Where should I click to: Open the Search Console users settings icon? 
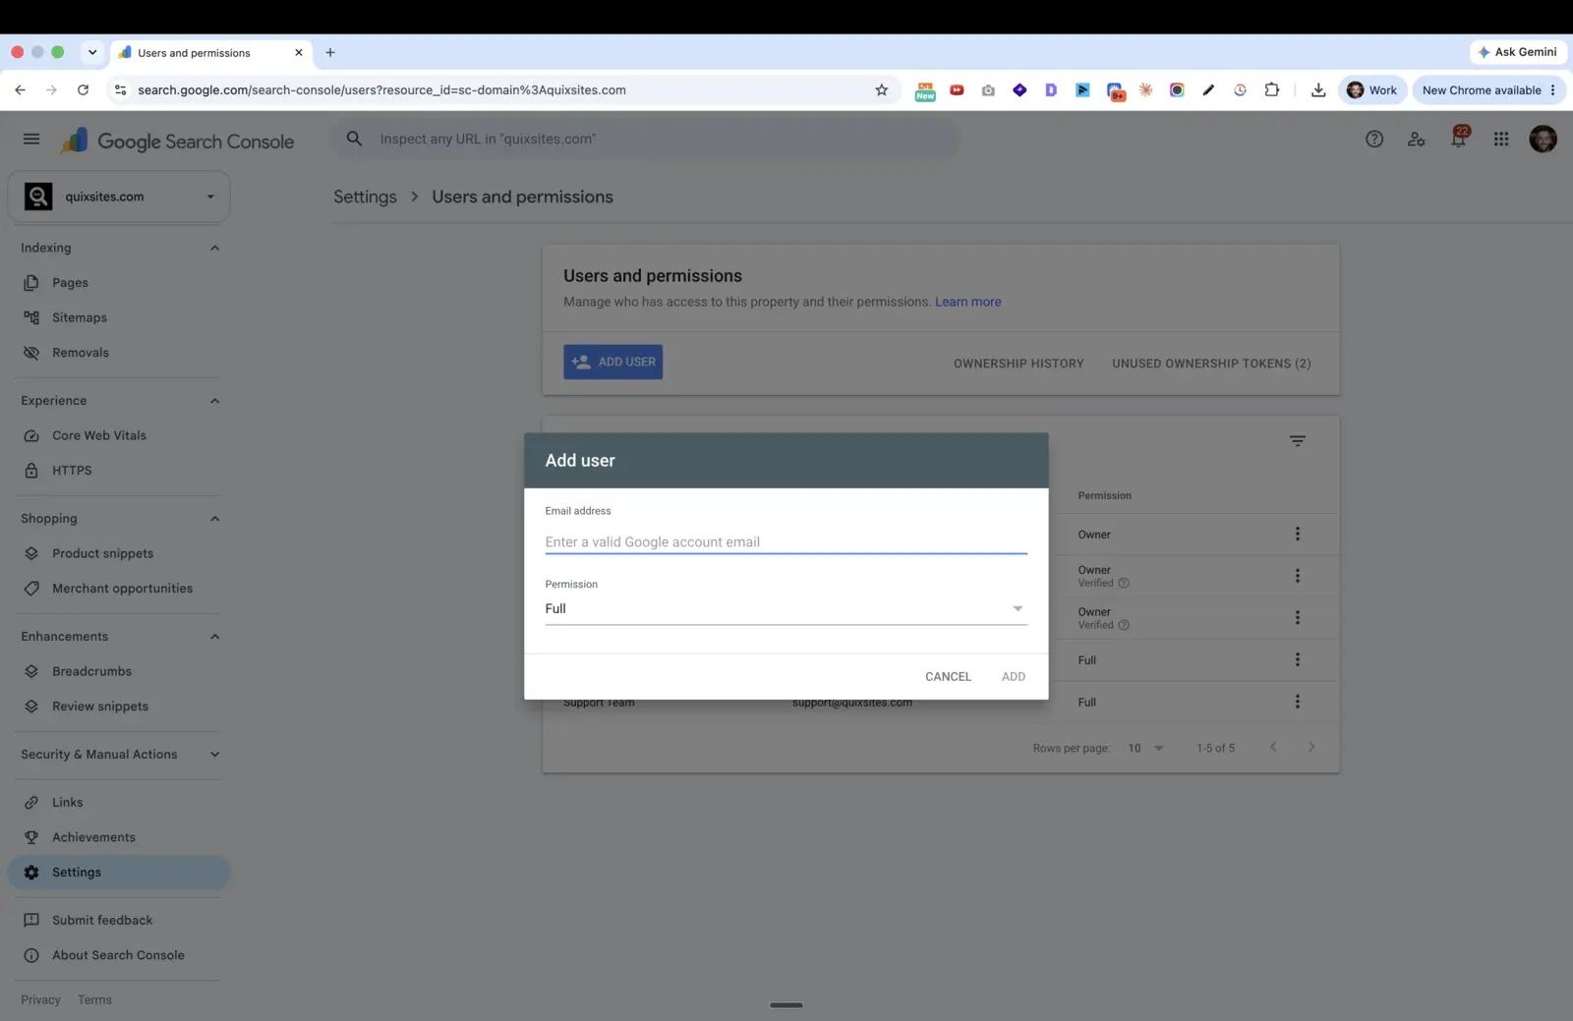point(1416,140)
